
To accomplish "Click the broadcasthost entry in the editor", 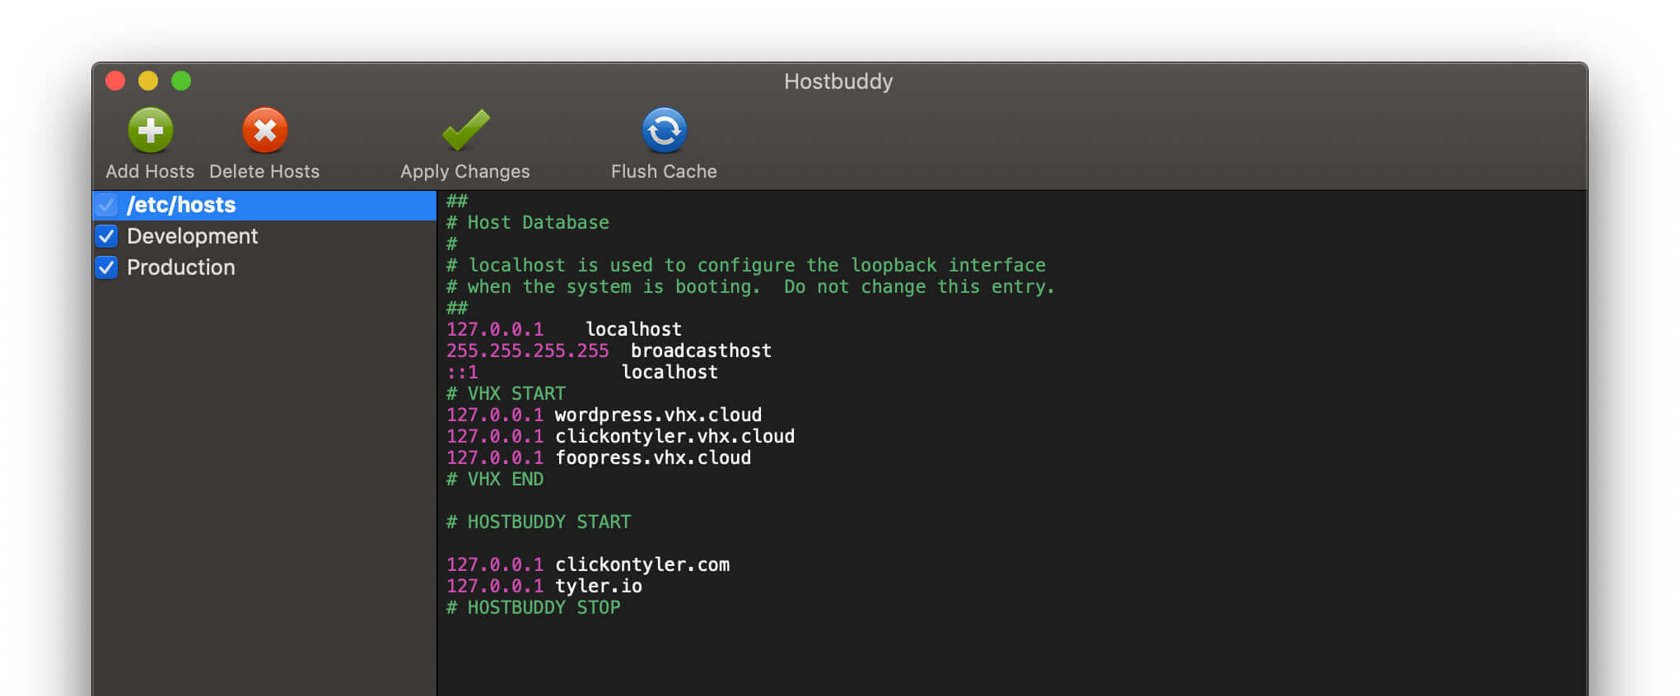I will (x=701, y=351).
